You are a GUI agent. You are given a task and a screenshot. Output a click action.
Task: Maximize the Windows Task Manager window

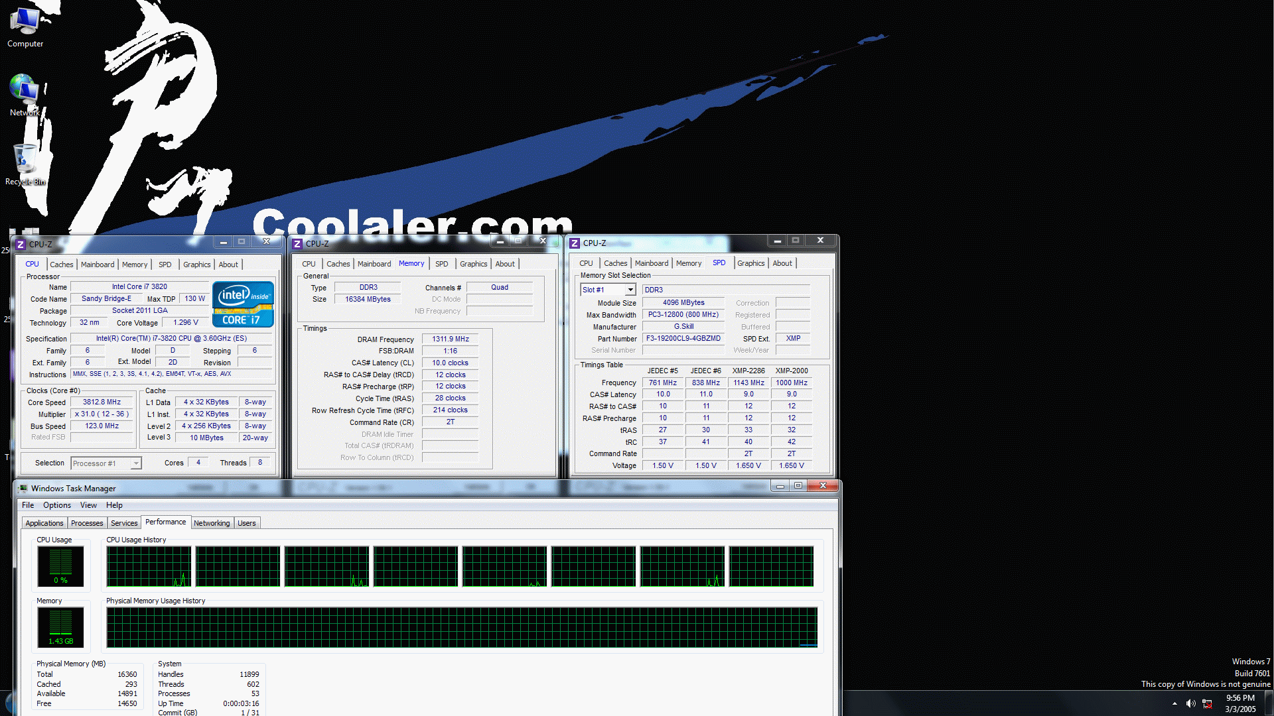point(798,486)
